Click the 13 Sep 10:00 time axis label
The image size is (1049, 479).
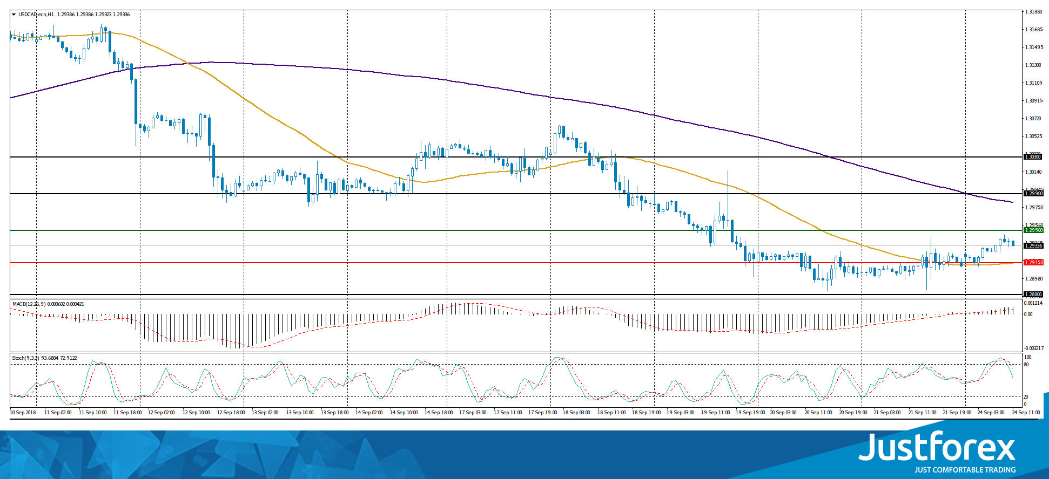(300, 413)
